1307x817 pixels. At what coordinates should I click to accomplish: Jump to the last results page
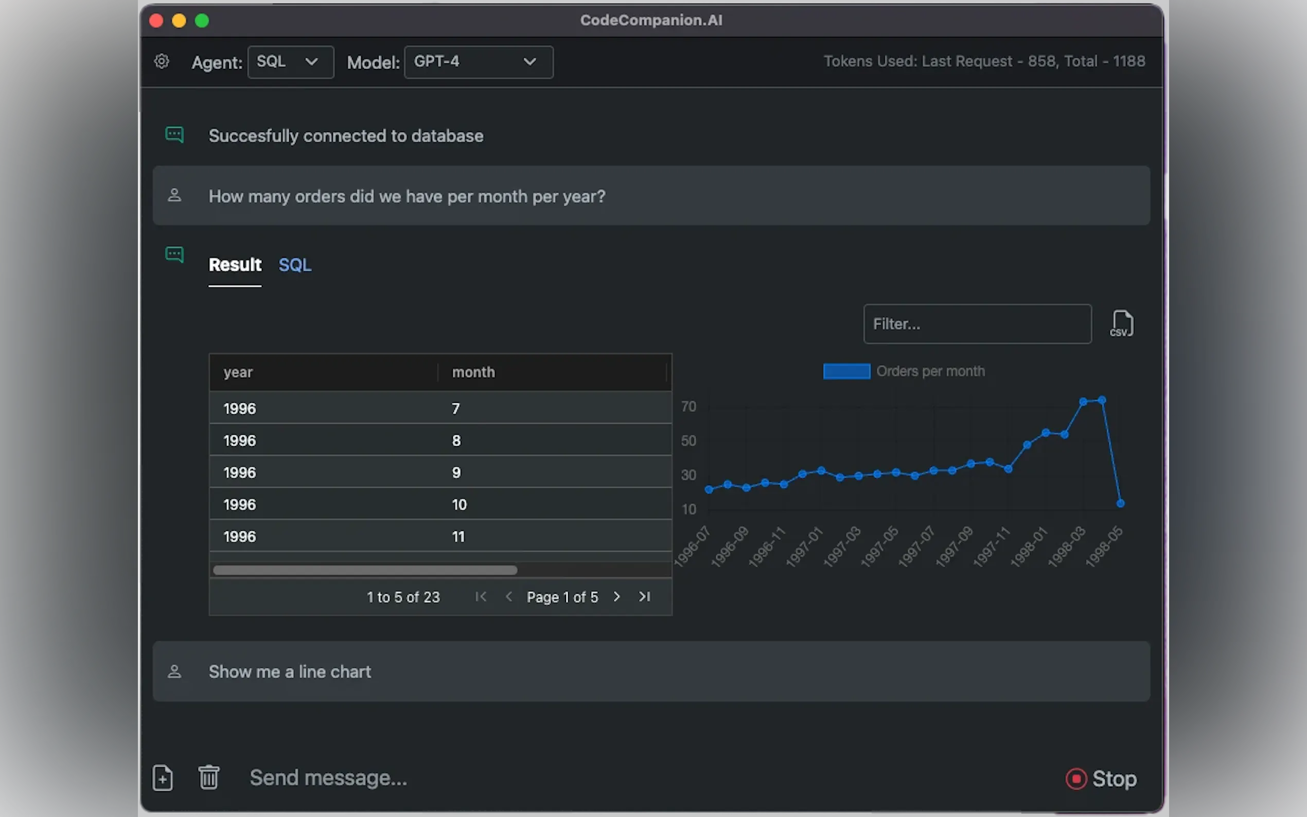point(645,596)
